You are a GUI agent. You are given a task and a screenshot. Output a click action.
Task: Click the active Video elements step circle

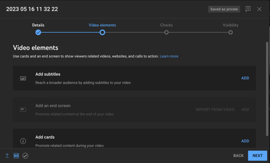point(102,32)
